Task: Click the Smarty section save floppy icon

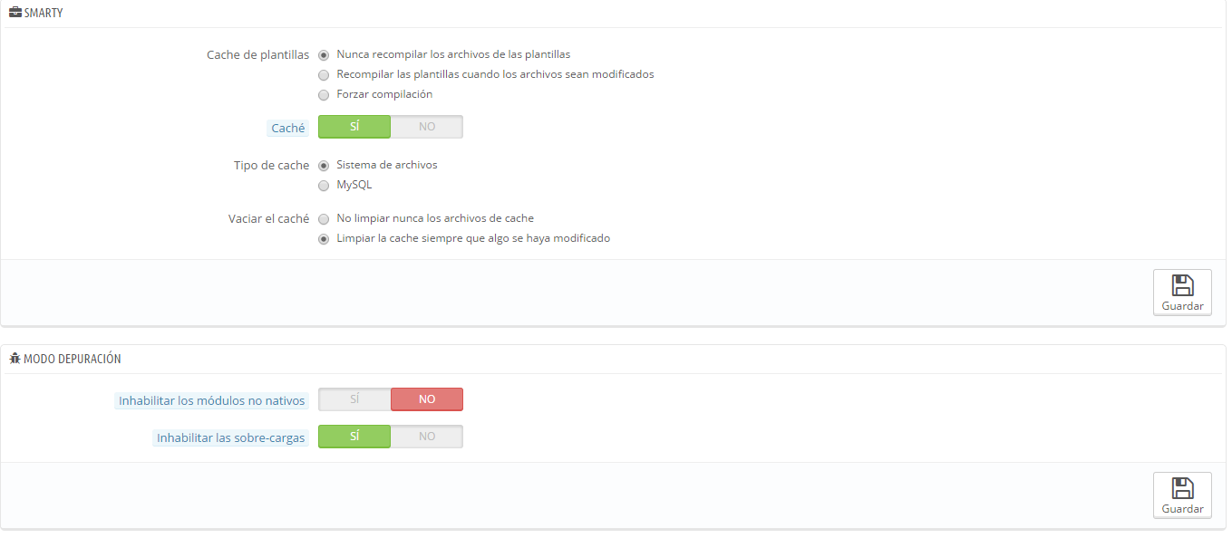Action: [x=1182, y=285]
